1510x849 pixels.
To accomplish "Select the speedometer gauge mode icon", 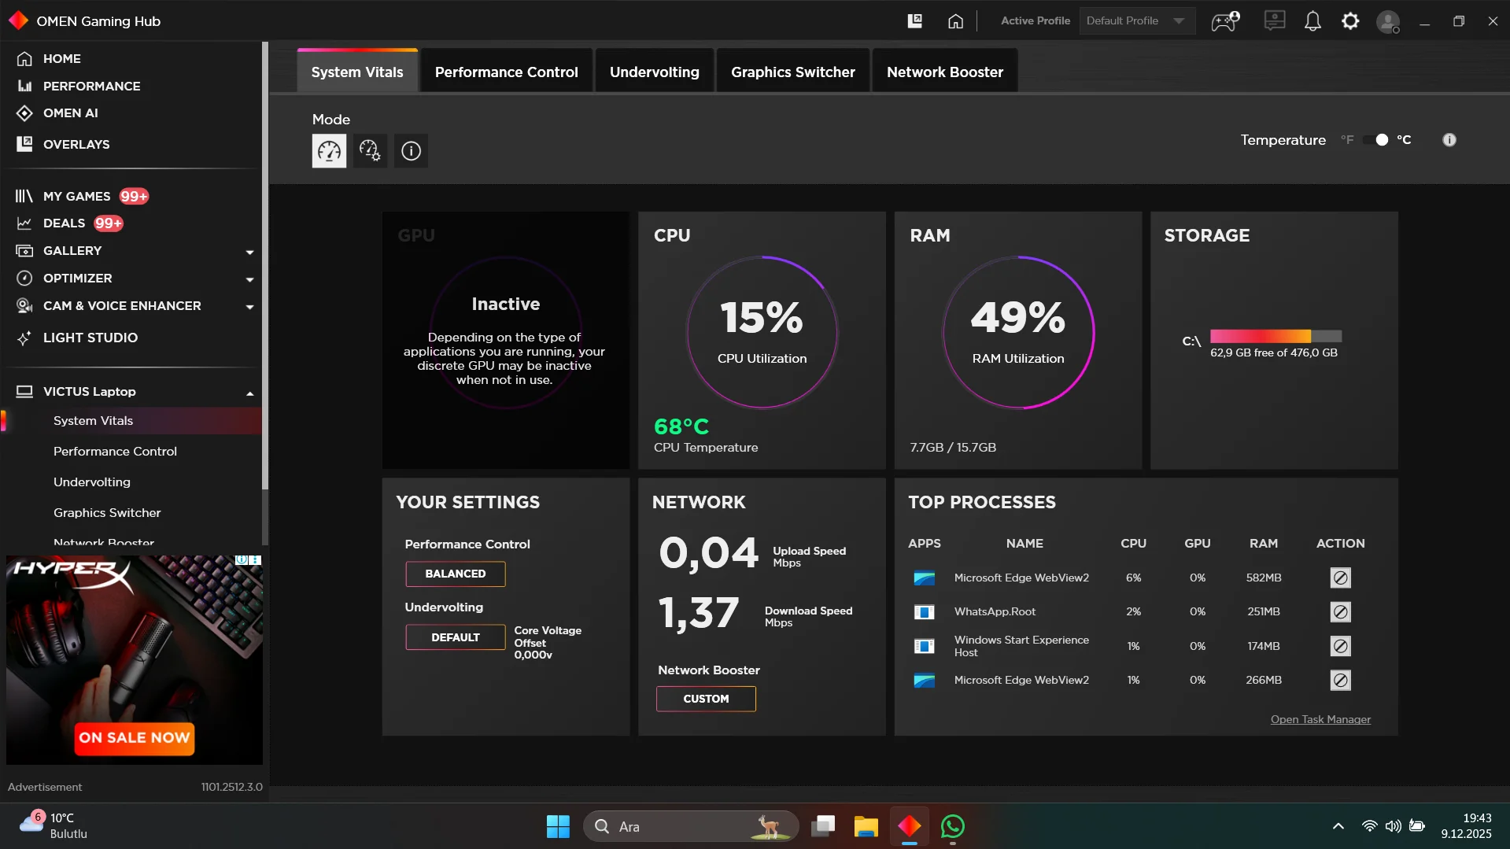I will 329,150.
